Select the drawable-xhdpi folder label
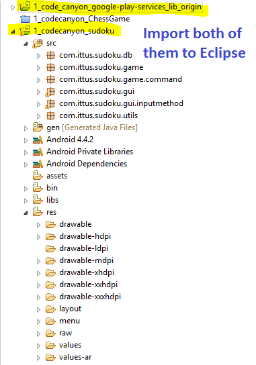 (x=87, y=272)
